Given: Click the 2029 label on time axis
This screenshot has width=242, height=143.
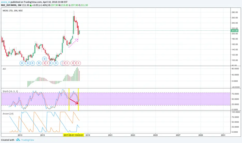Looking at the screenshot, I should point(200,135).
